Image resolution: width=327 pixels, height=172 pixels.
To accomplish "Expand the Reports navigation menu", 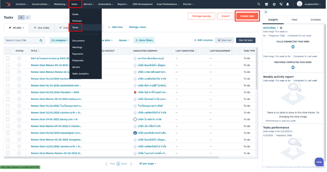I will click(123, 4).
